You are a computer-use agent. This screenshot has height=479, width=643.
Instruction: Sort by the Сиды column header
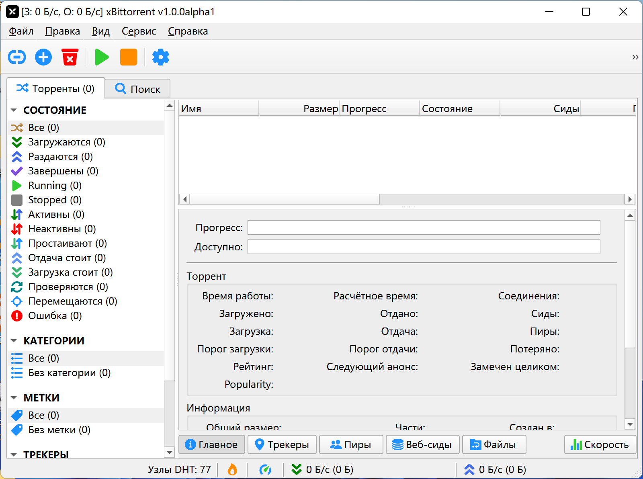point(540,108)
